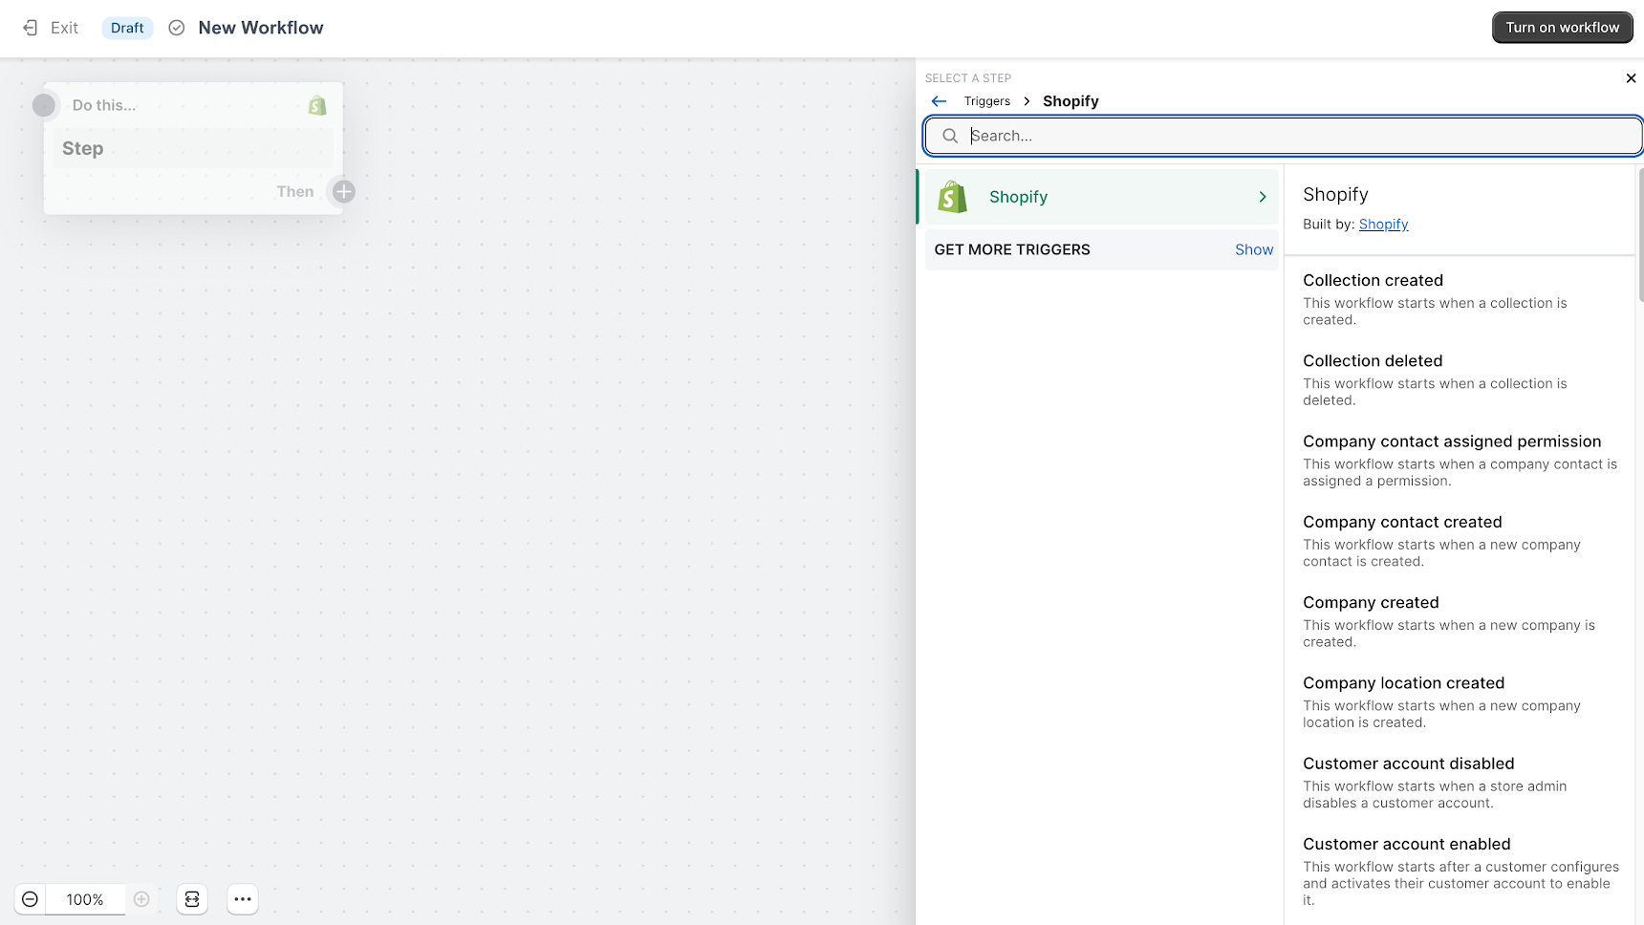
Task: Click the 100% zoom level field
Action: point(85,899)
